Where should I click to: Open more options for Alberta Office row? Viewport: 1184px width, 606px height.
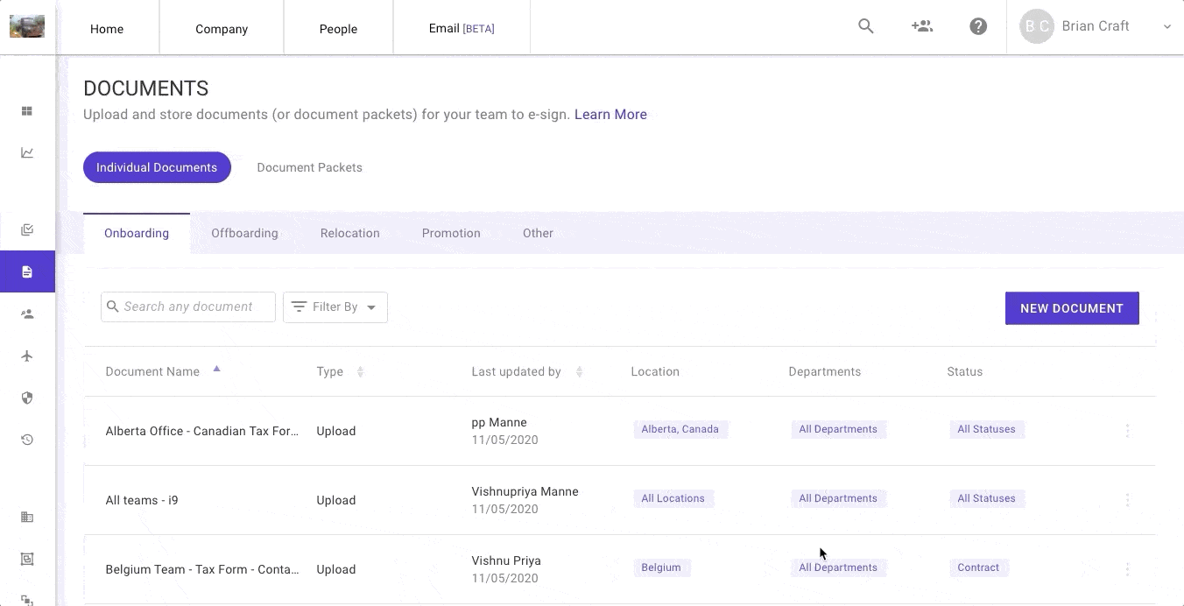(x=1127, y=431)
